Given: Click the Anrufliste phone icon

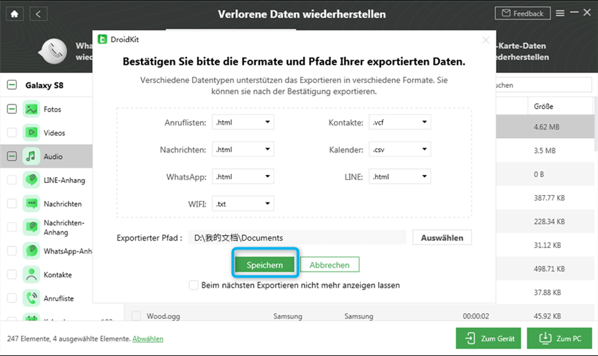Looking at the screenshot, I should pyautogui.click(x=32, y=298).
